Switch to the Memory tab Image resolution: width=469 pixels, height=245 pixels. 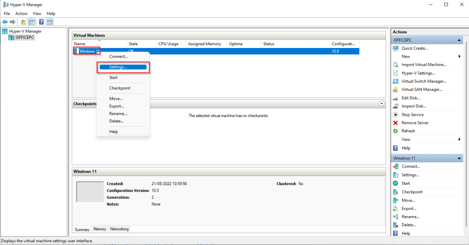click(99, 229)
